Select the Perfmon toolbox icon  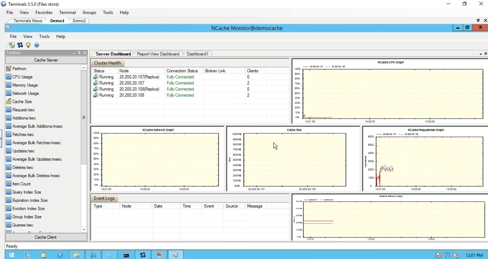pos(8,69)
